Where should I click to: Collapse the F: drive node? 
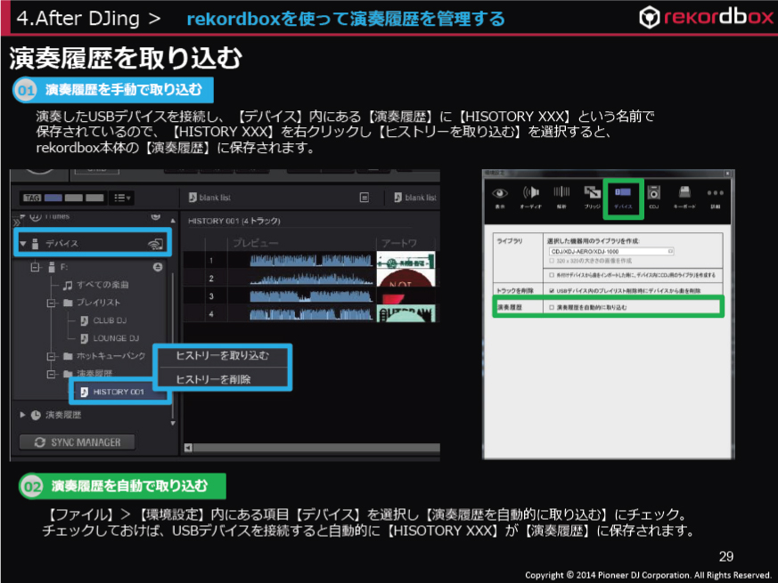[35, 267]
